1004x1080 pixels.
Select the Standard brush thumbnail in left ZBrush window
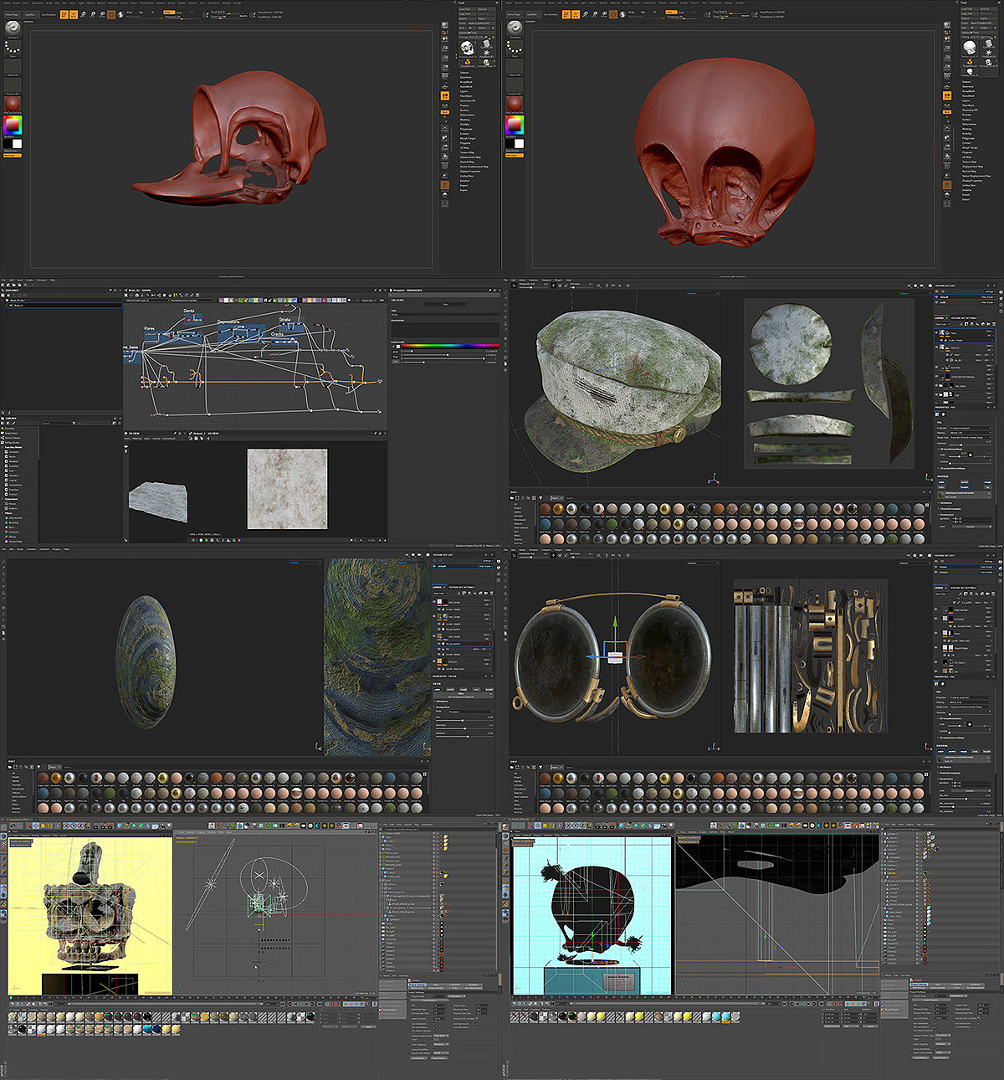point(13,28)
